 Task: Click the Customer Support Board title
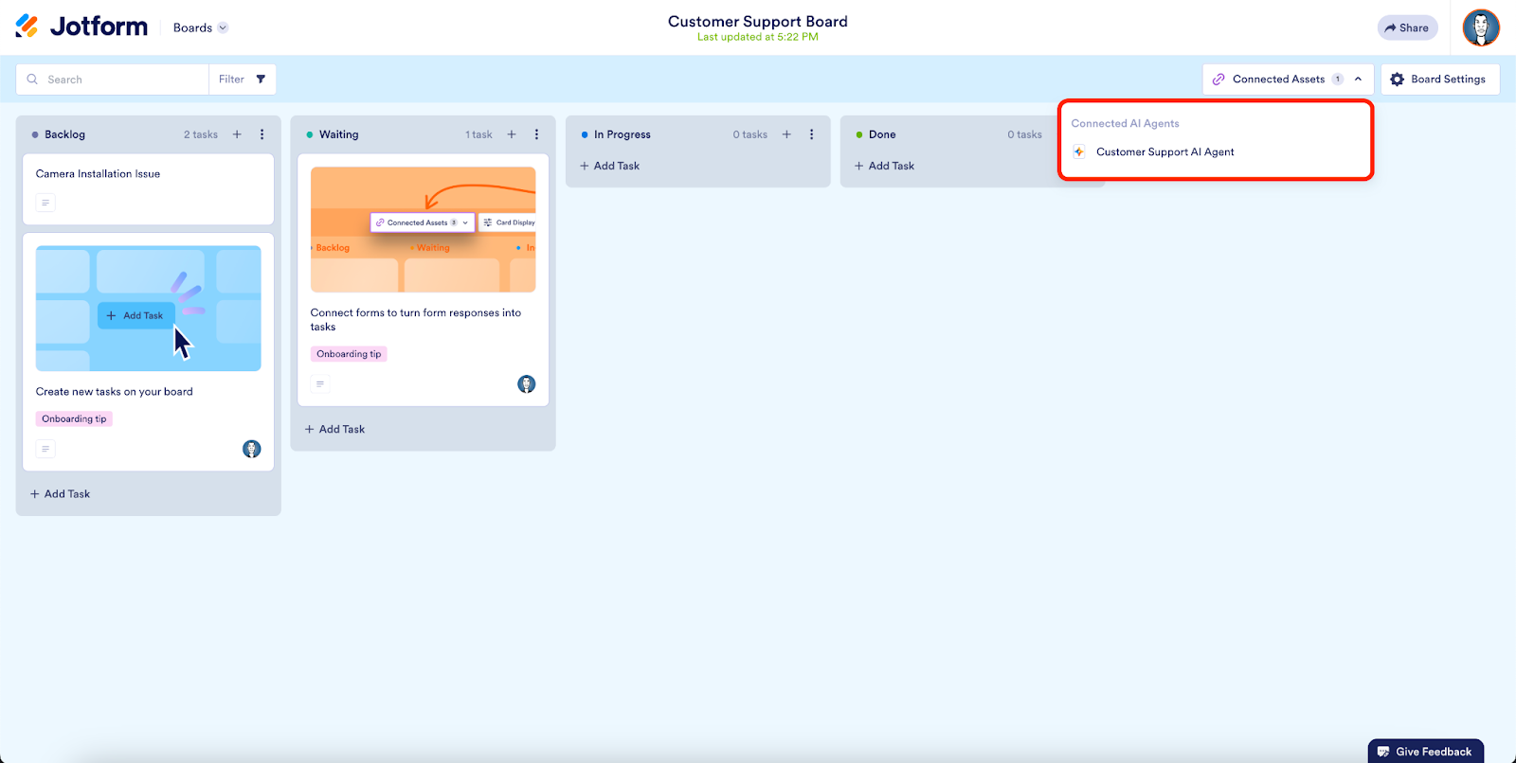758,21
